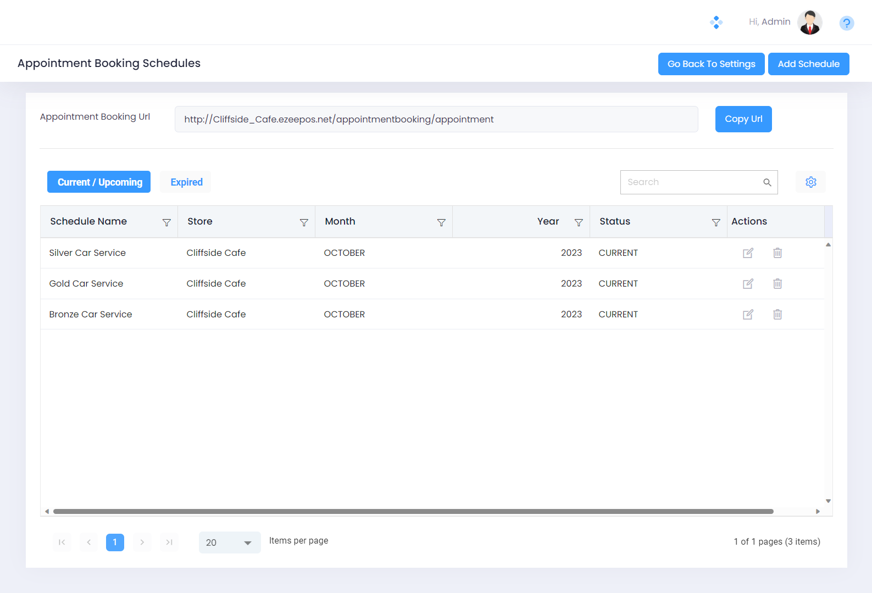Click the Admin profile avatar
The height and width of the screenshot is (593, 872).
tap(809, 23)
